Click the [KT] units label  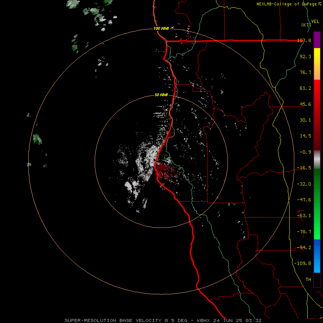point(306,25)
